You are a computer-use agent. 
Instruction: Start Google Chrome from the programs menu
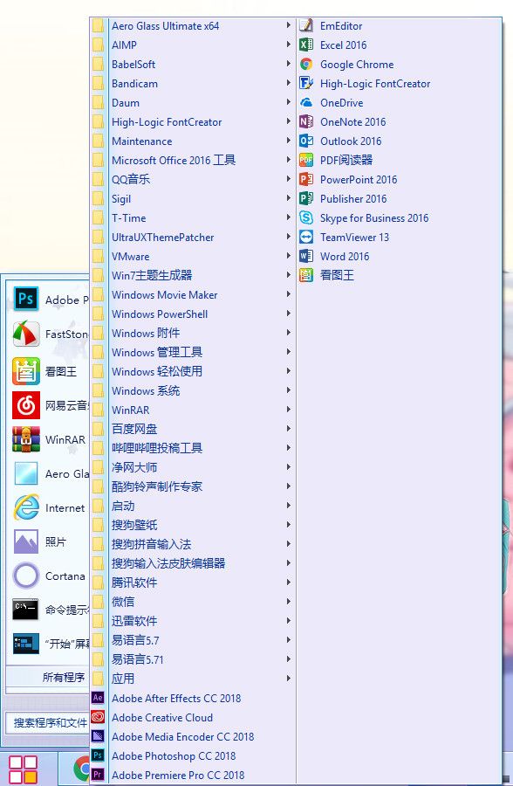point(399,64)
